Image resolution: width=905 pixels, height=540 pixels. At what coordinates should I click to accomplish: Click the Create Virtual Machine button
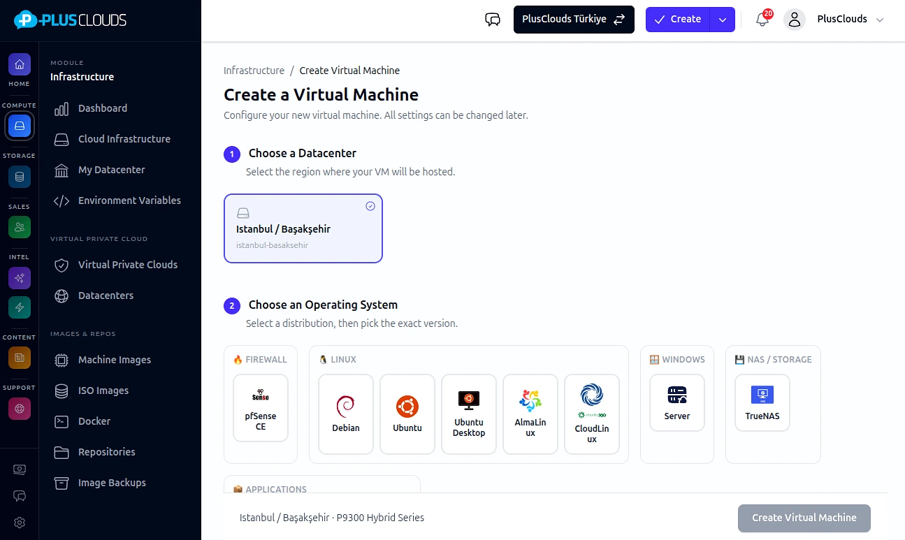click(x=804, y=518)
